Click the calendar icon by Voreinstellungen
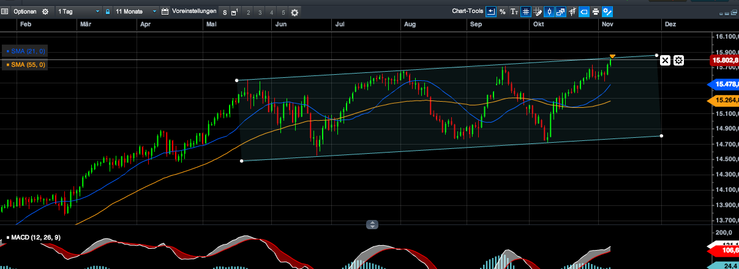The height and width of the screenshot is (269, 739). click(165, 12)
